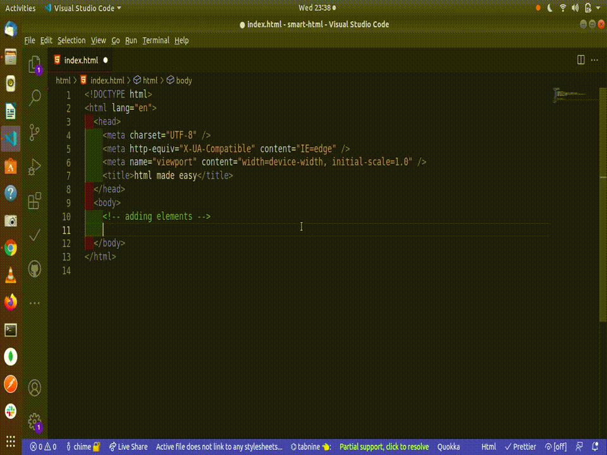The image size is (607, 455).
Task: Start Live Share from status bar
Action: point(128,447)
